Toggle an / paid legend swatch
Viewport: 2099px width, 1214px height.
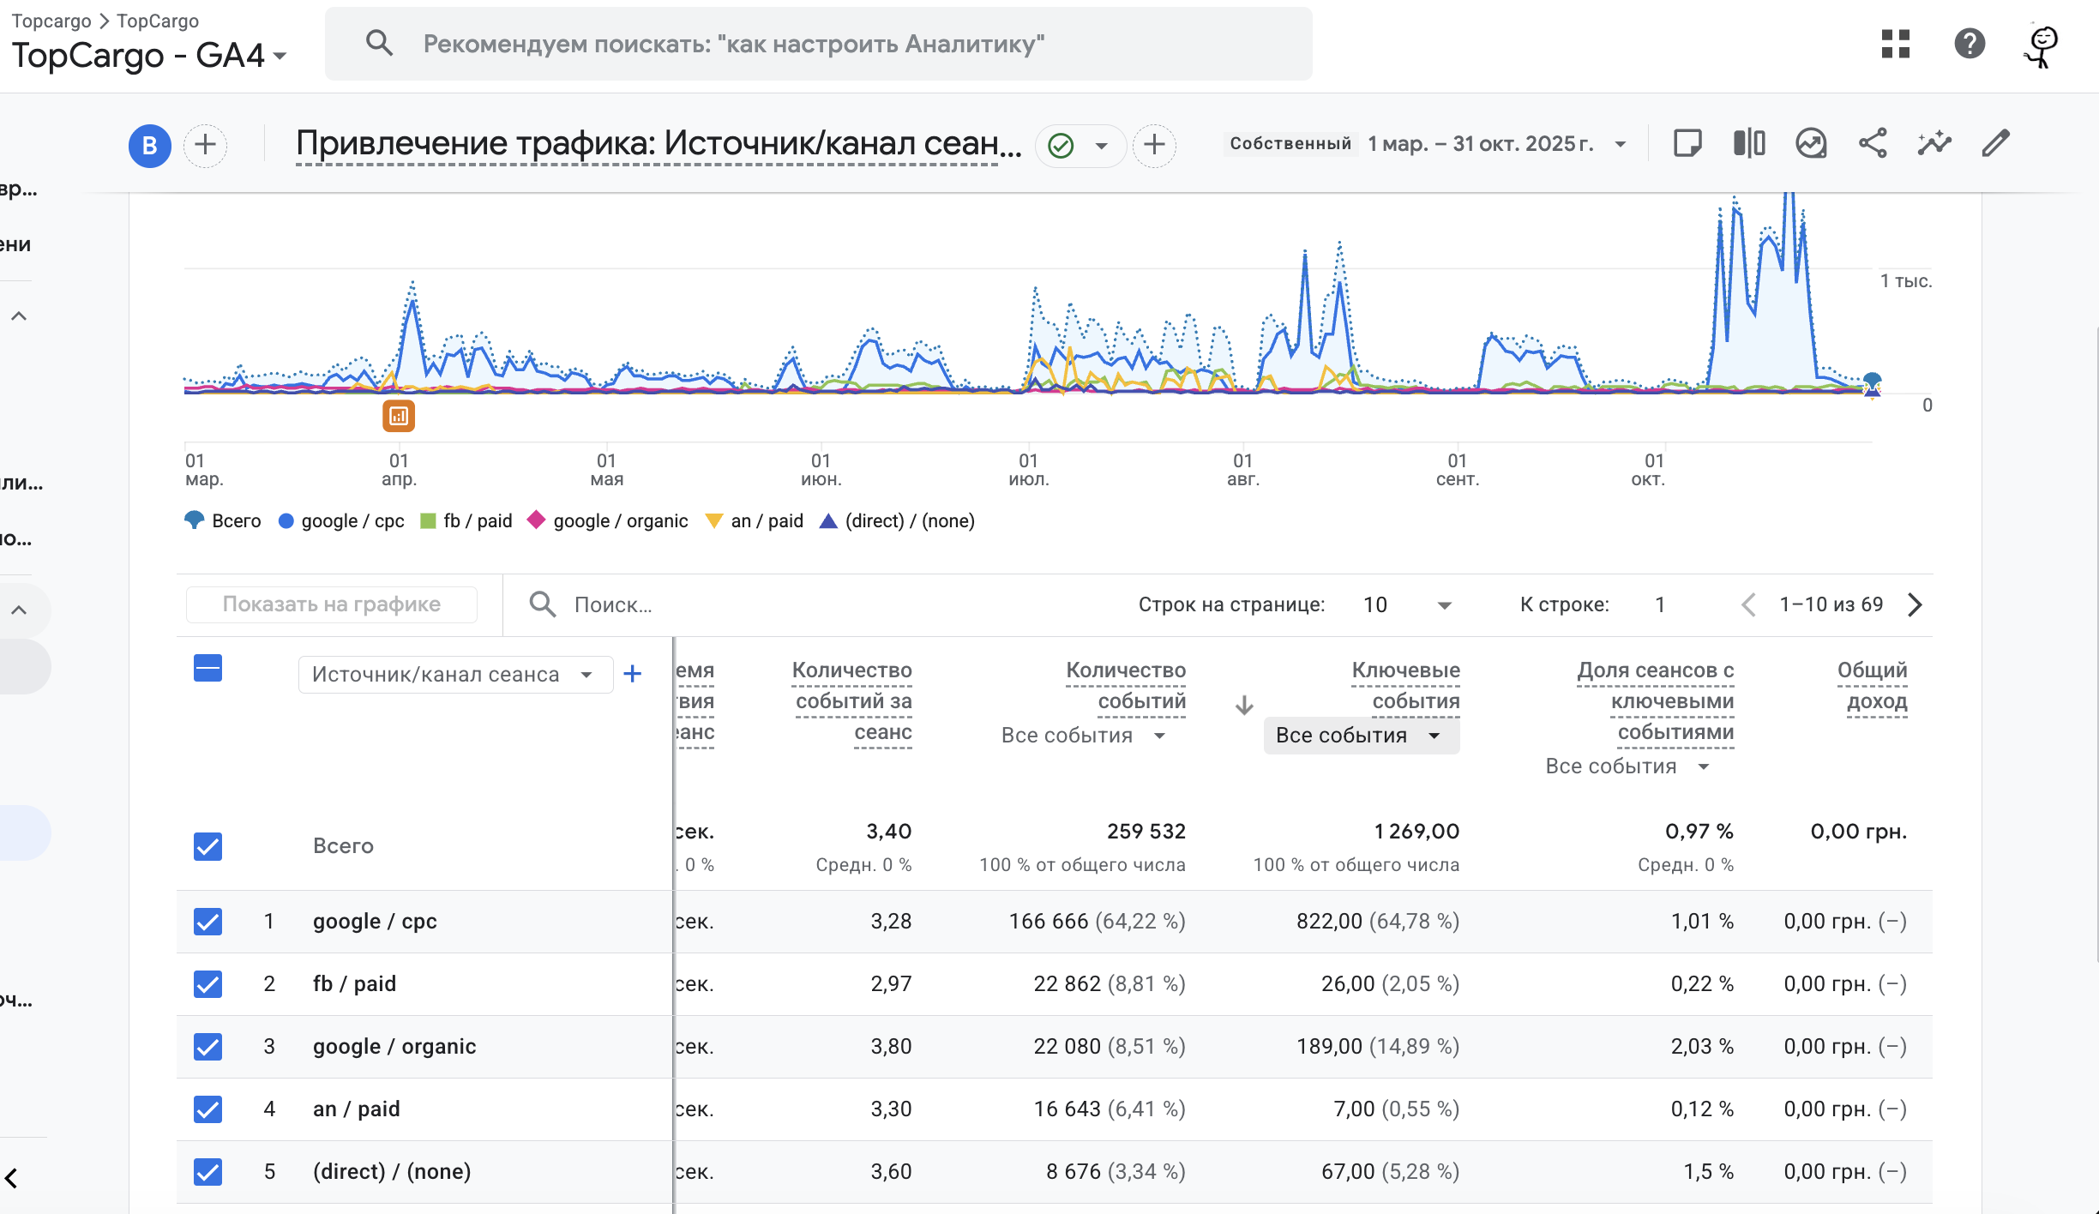(713, 521)
